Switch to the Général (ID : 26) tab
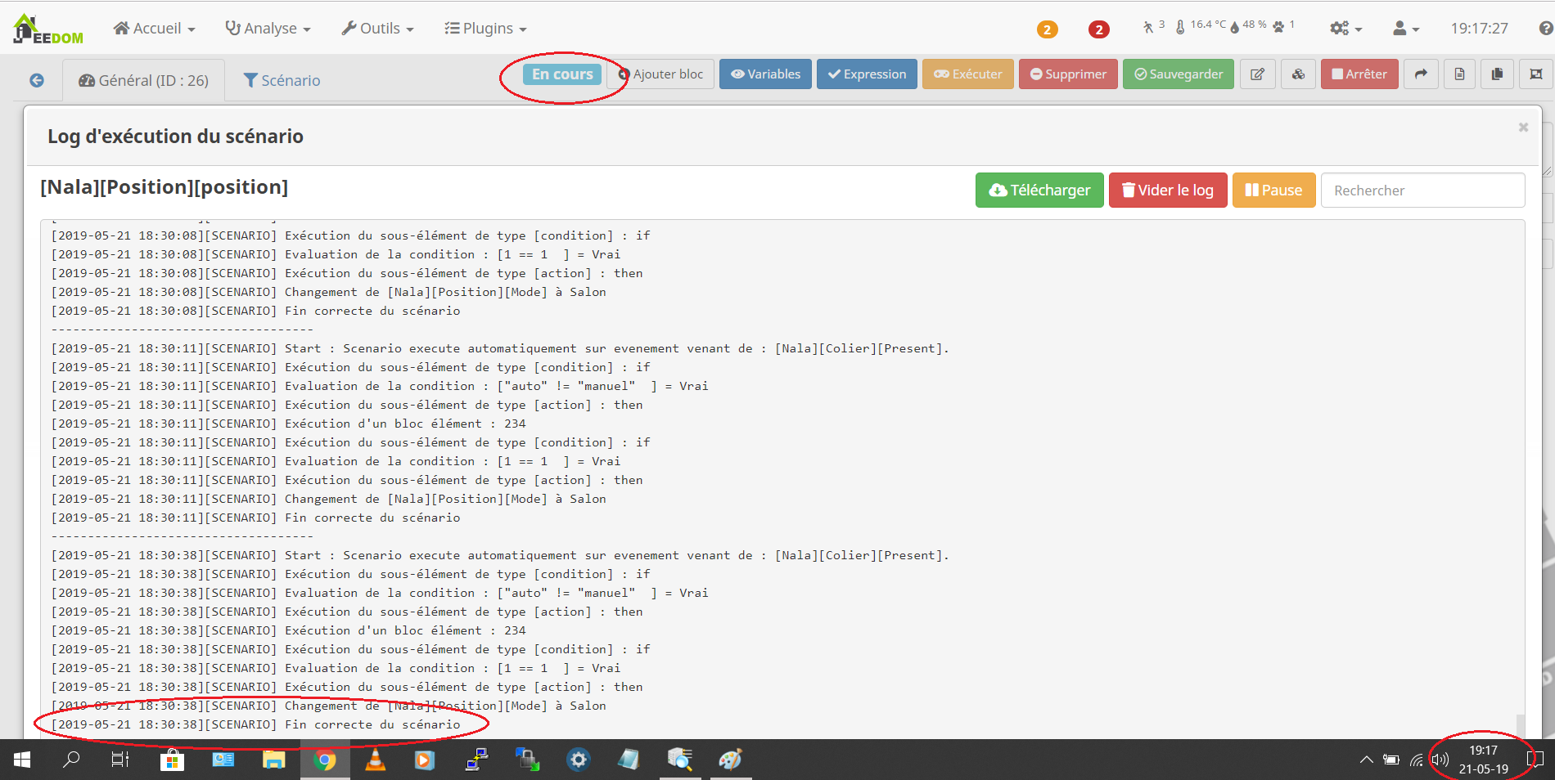Image resolution: width=1555 pixels, height=780 pixels. click(143, 80)
